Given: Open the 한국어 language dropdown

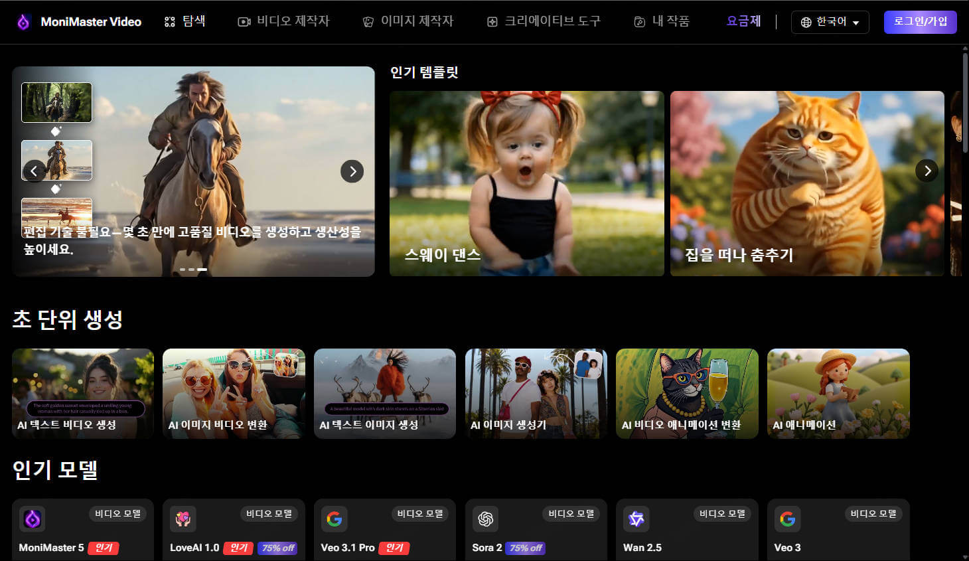Looking at the screenshot, I should [x=830, y=21].
